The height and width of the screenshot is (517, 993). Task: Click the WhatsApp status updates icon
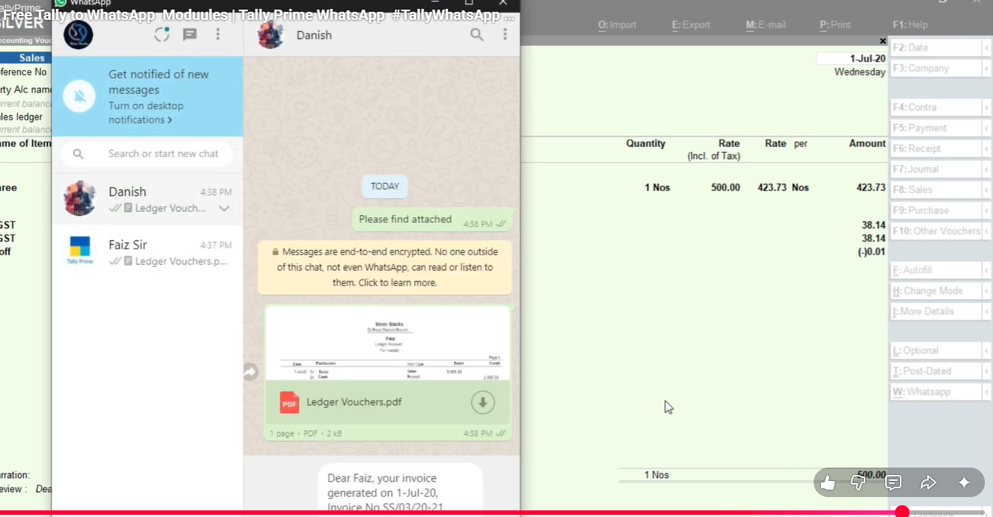click(162, 35)
